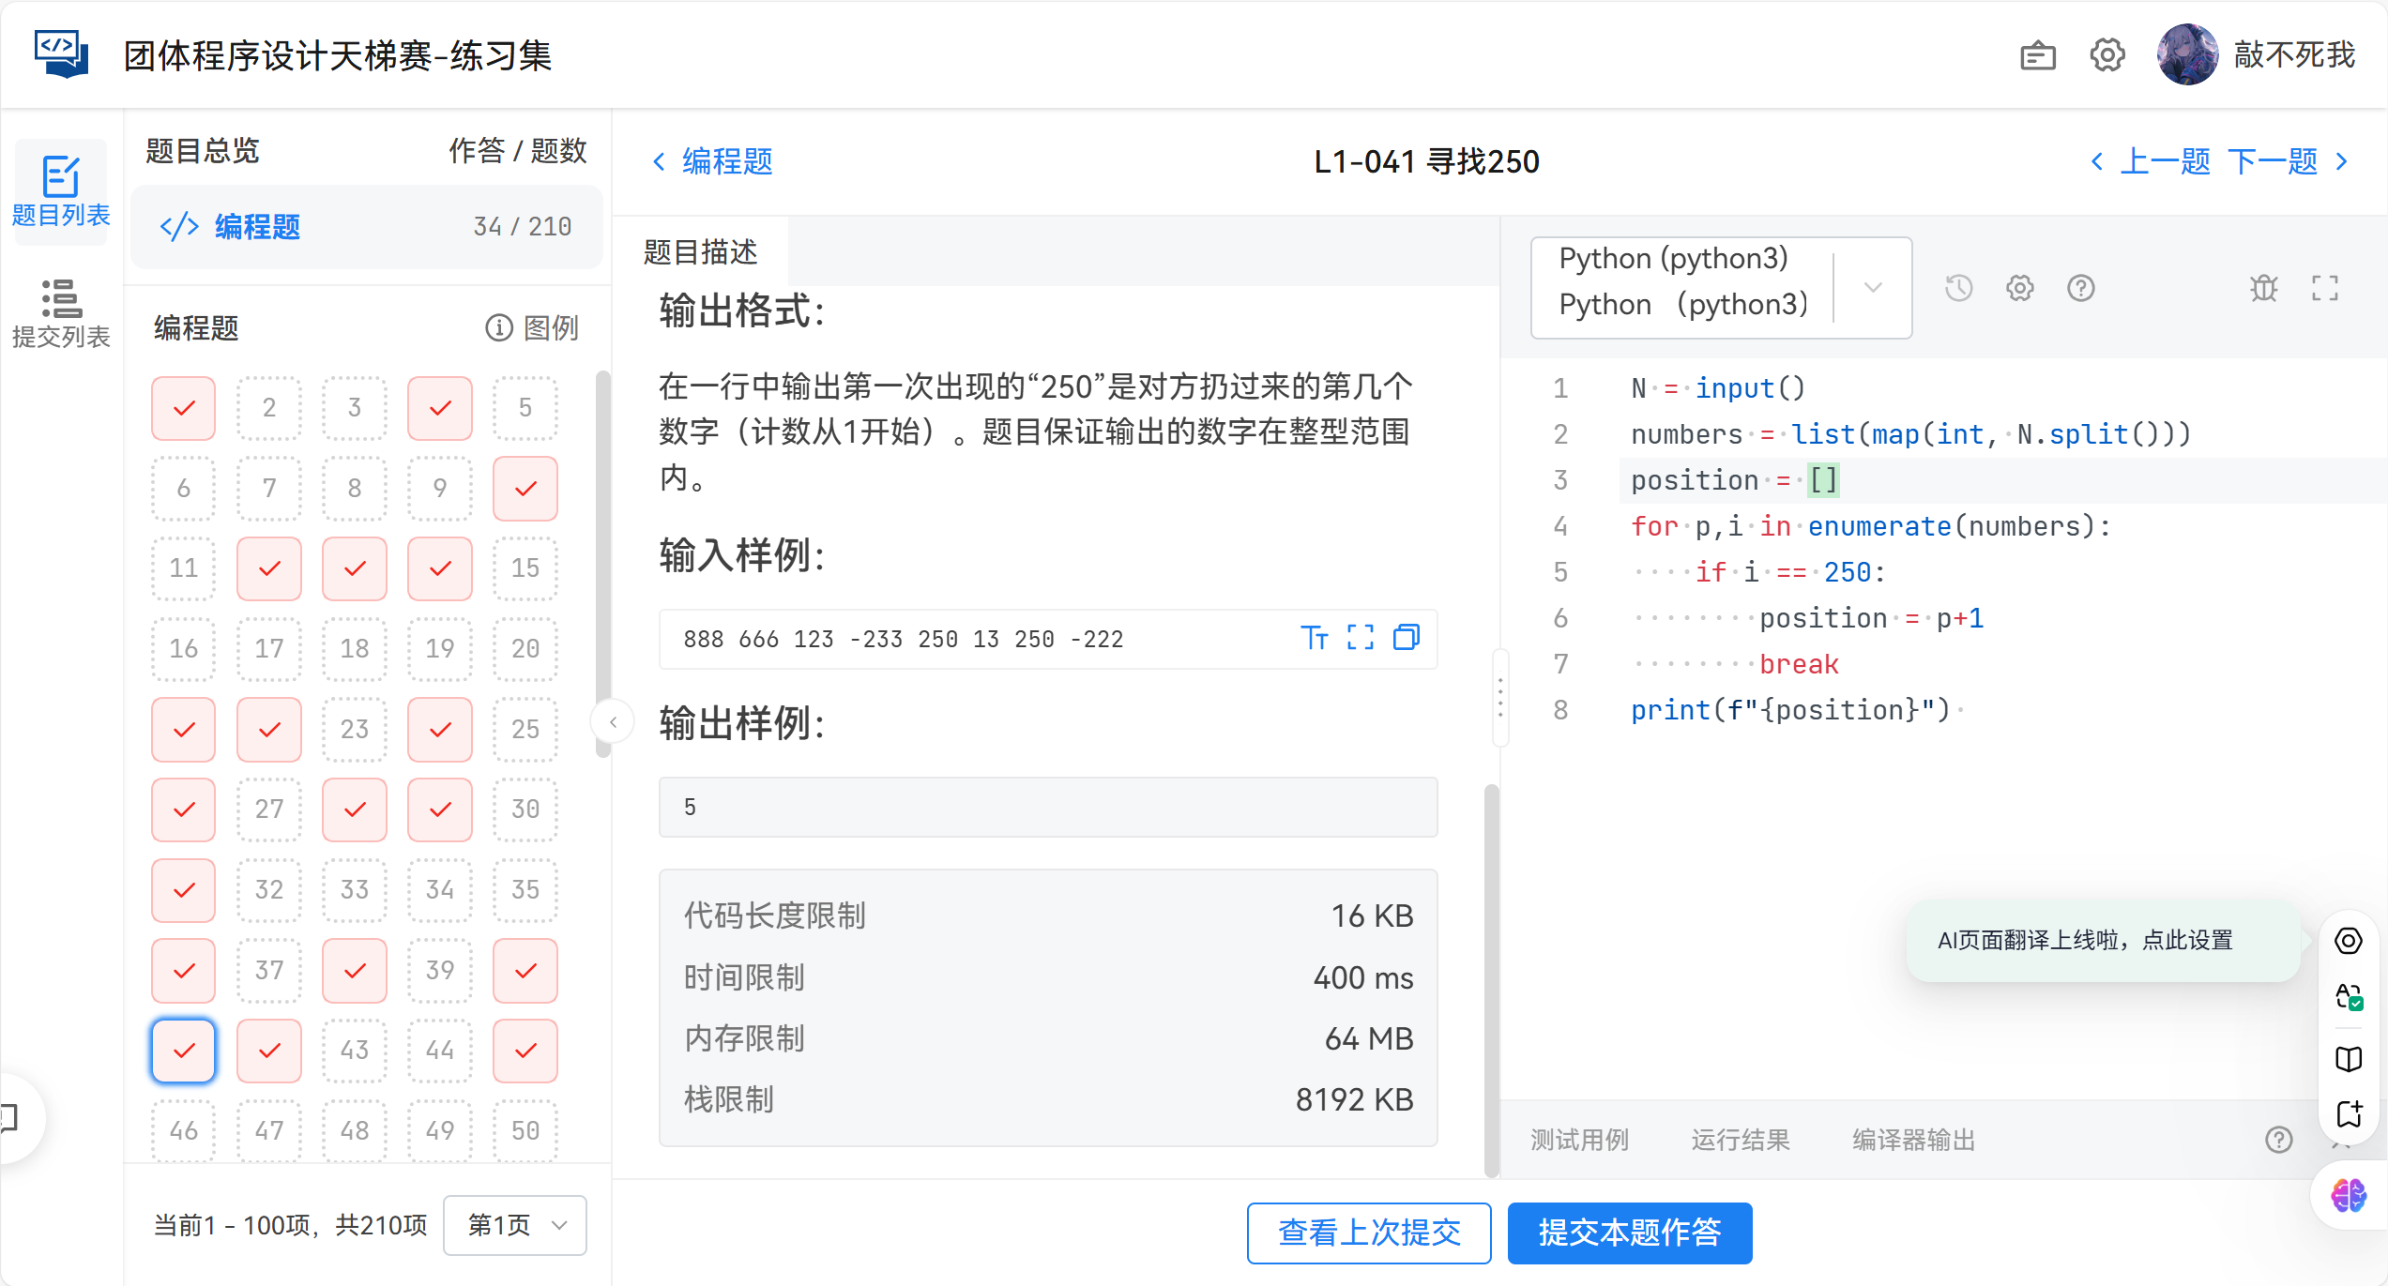
Task: Select unanswered problem box number 23
Action: point(355,729)
